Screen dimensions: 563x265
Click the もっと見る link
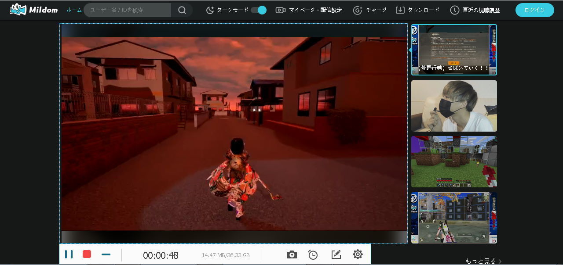(x=483, y=261)
